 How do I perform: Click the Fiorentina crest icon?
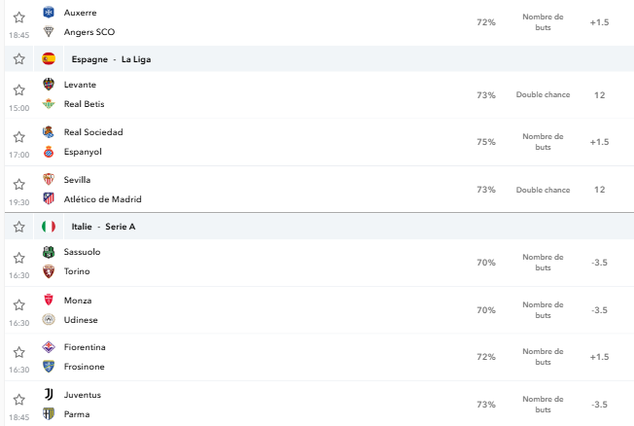coord(49,347)
